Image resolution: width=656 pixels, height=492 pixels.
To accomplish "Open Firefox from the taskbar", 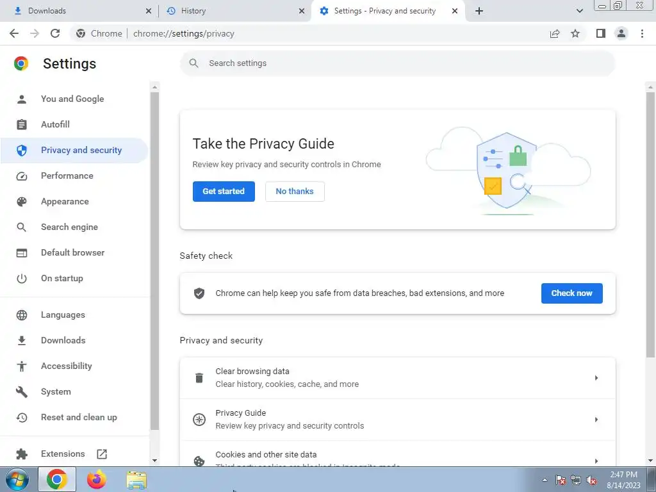I will tap(97, 479).
